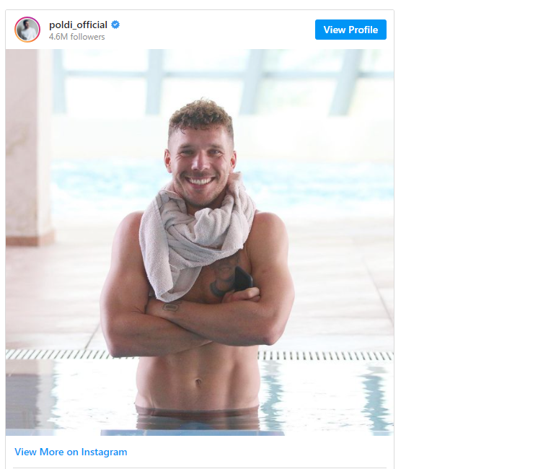Click the chest tattoo beside the phone

point(222,276)
